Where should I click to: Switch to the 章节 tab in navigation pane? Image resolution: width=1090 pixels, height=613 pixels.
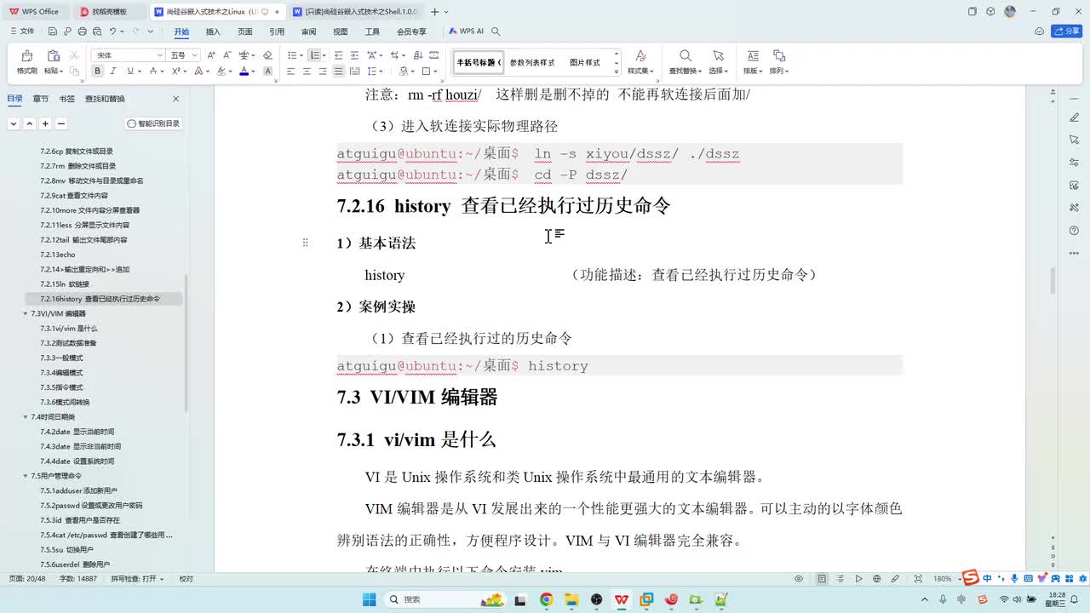click(41, 99)
